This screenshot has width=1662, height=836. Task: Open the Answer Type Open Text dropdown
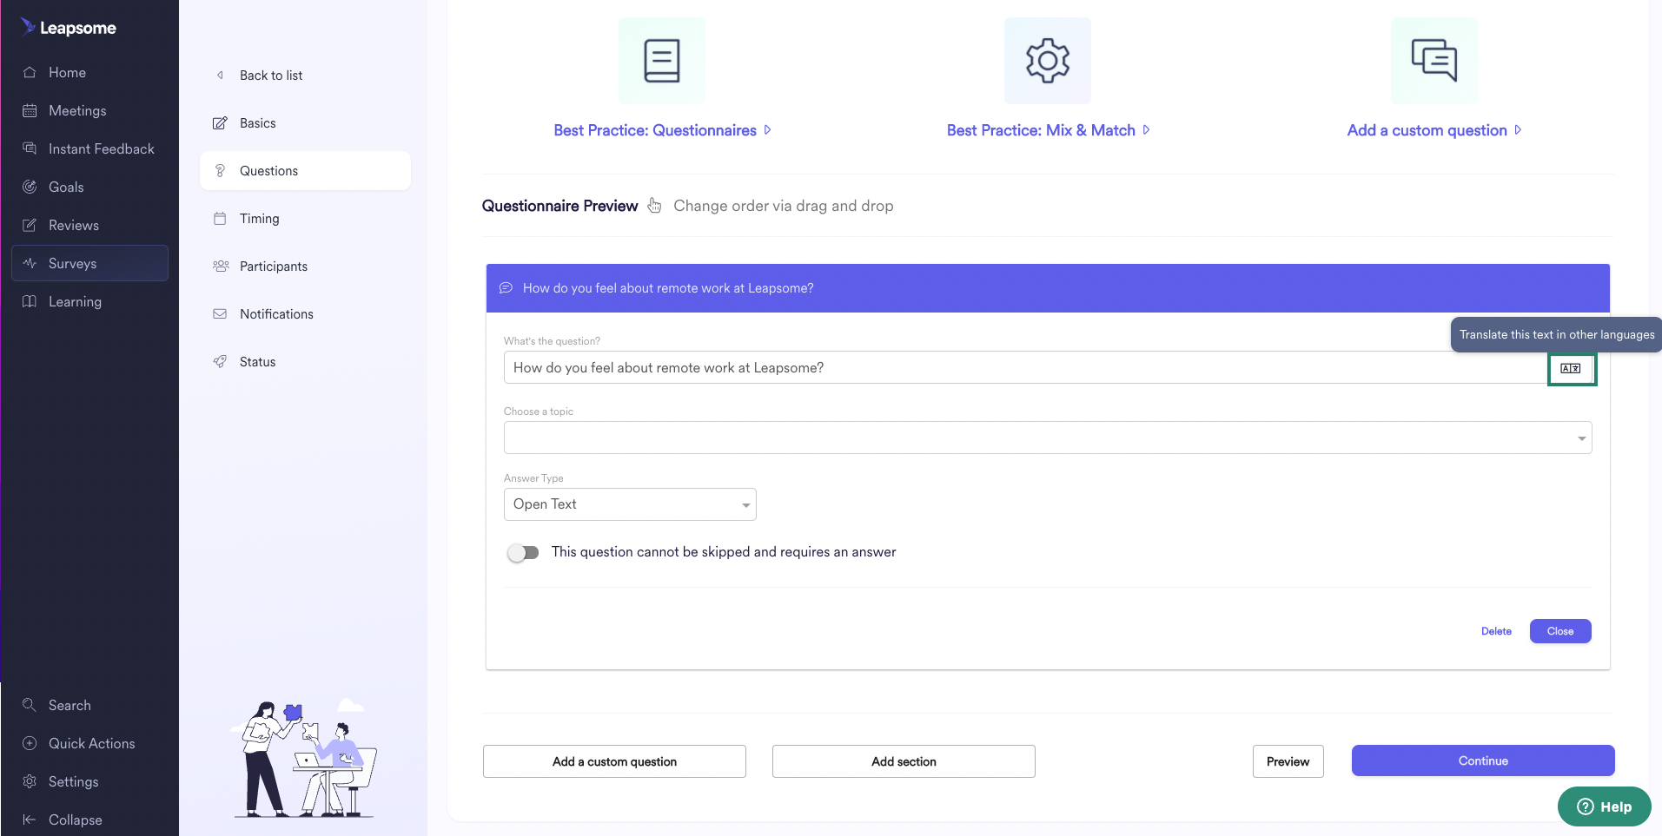(x=630, y=504)
